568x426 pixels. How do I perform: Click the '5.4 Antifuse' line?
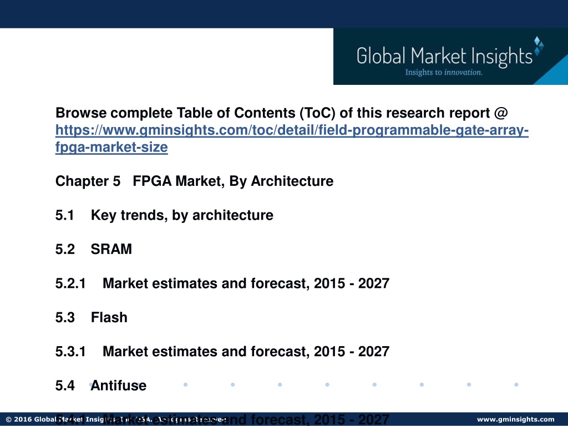(x=101, y=386)
